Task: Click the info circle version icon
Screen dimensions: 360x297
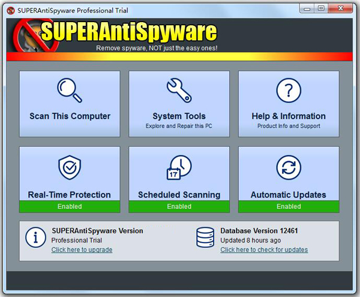Action: [35, 237]
